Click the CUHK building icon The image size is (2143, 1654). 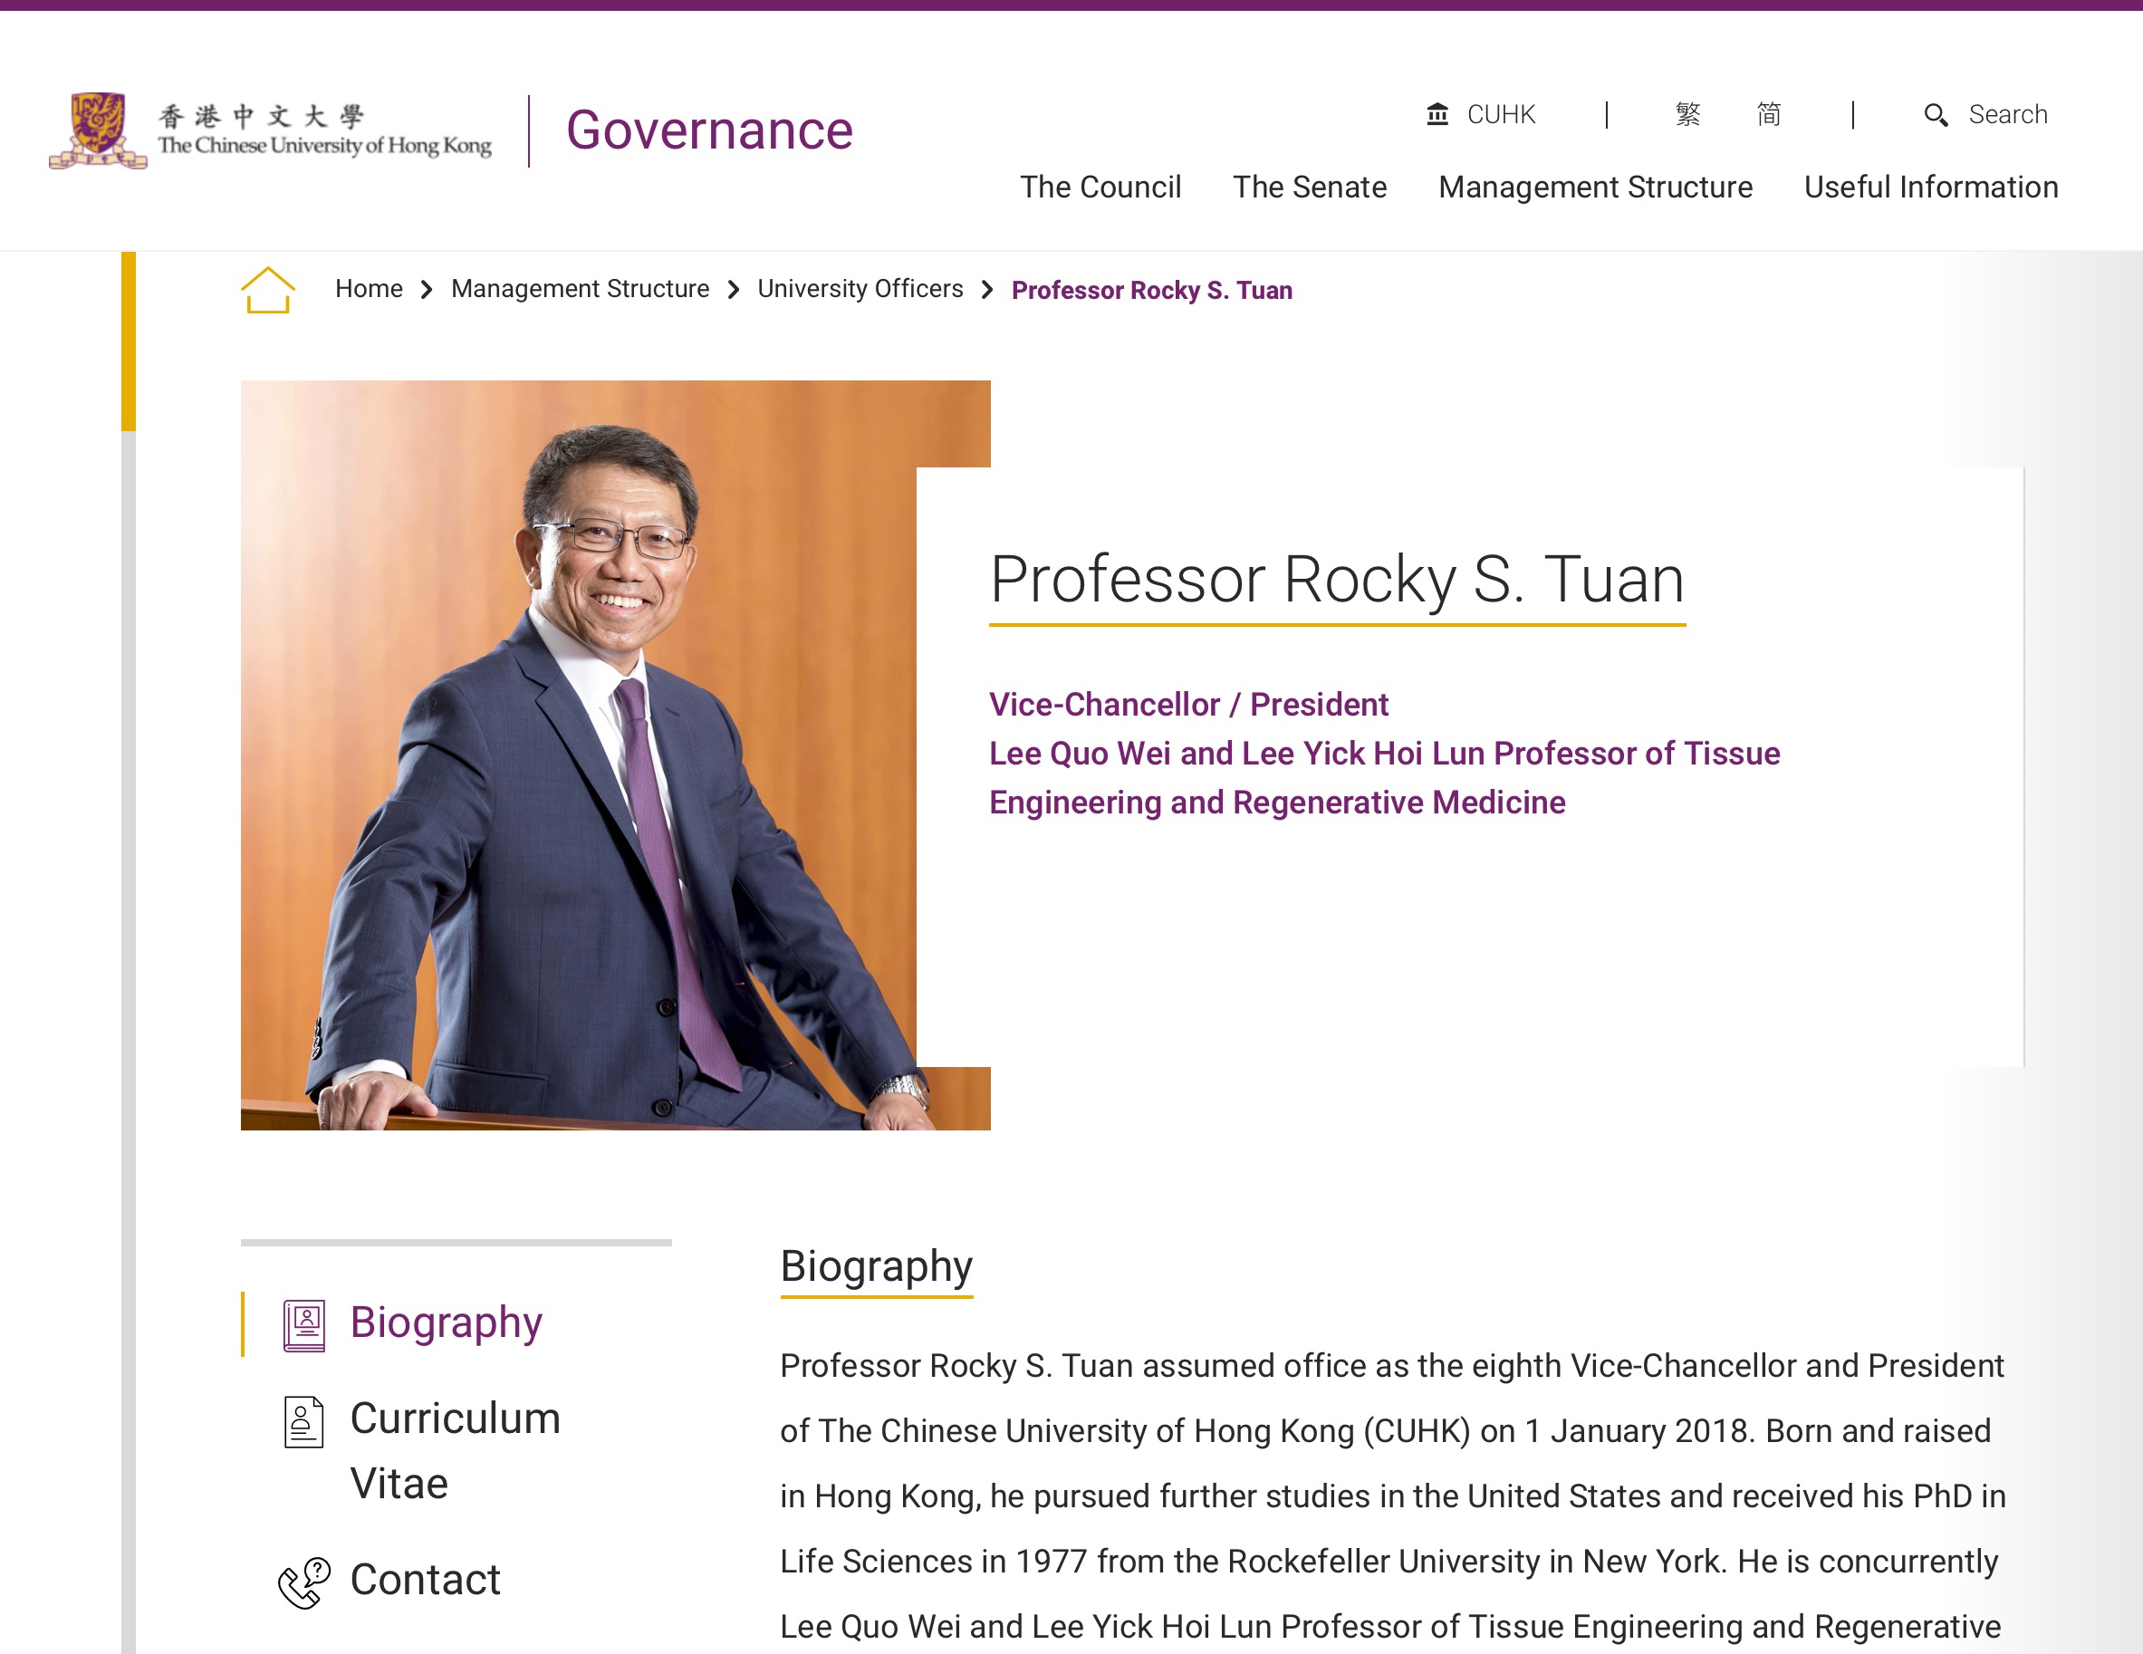pos(1437,115)
